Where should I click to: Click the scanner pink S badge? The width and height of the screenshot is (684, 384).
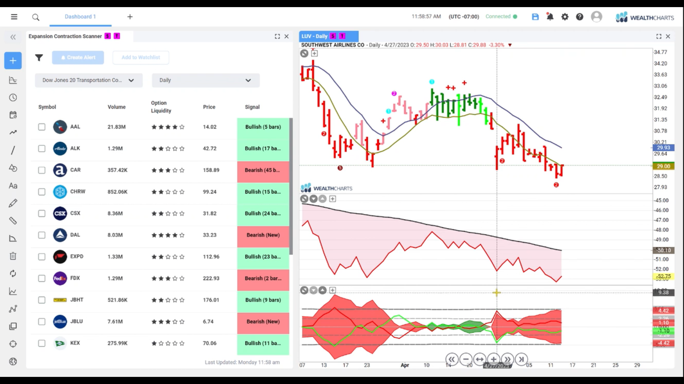(107, 36)
